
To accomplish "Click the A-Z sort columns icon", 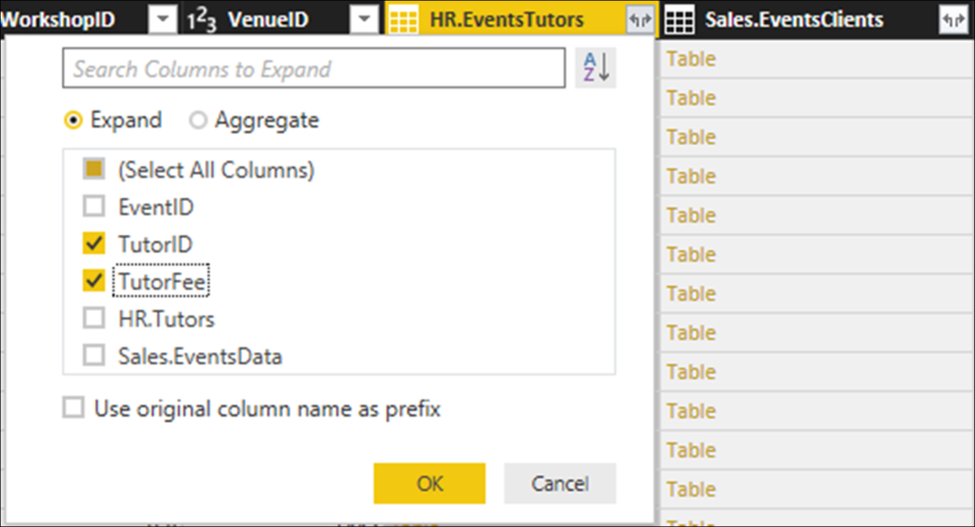I will click(596, 69).
